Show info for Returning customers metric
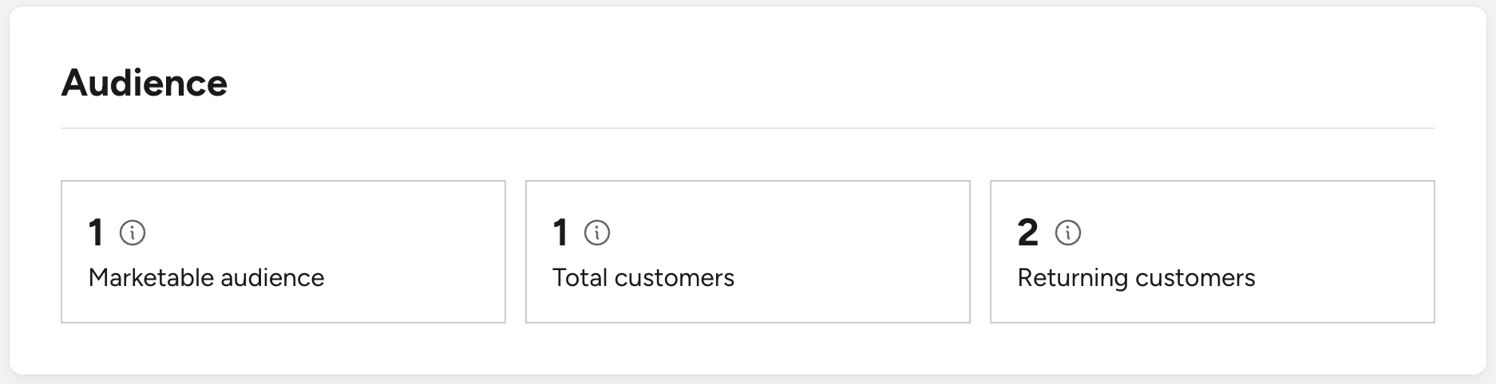Screen dimensions: 1496x384 (1068, 233)
